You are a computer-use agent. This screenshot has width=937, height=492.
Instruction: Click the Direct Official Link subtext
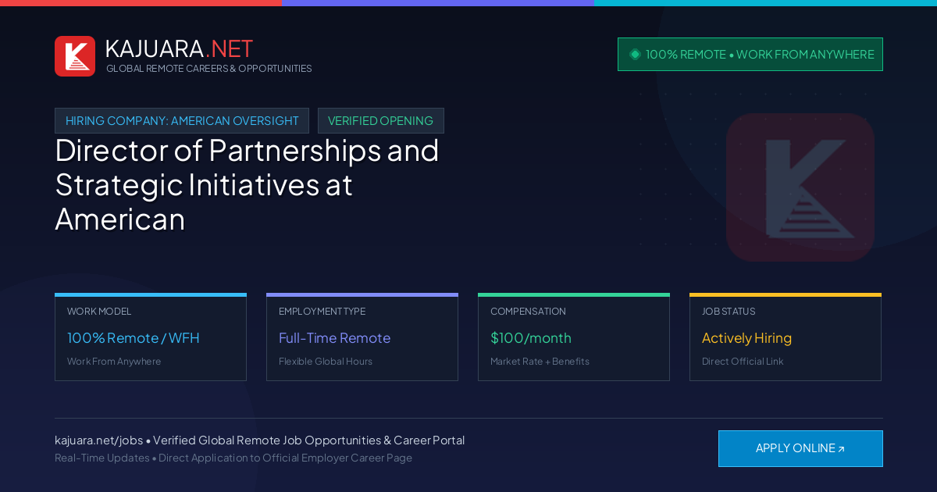pos(743,362)
